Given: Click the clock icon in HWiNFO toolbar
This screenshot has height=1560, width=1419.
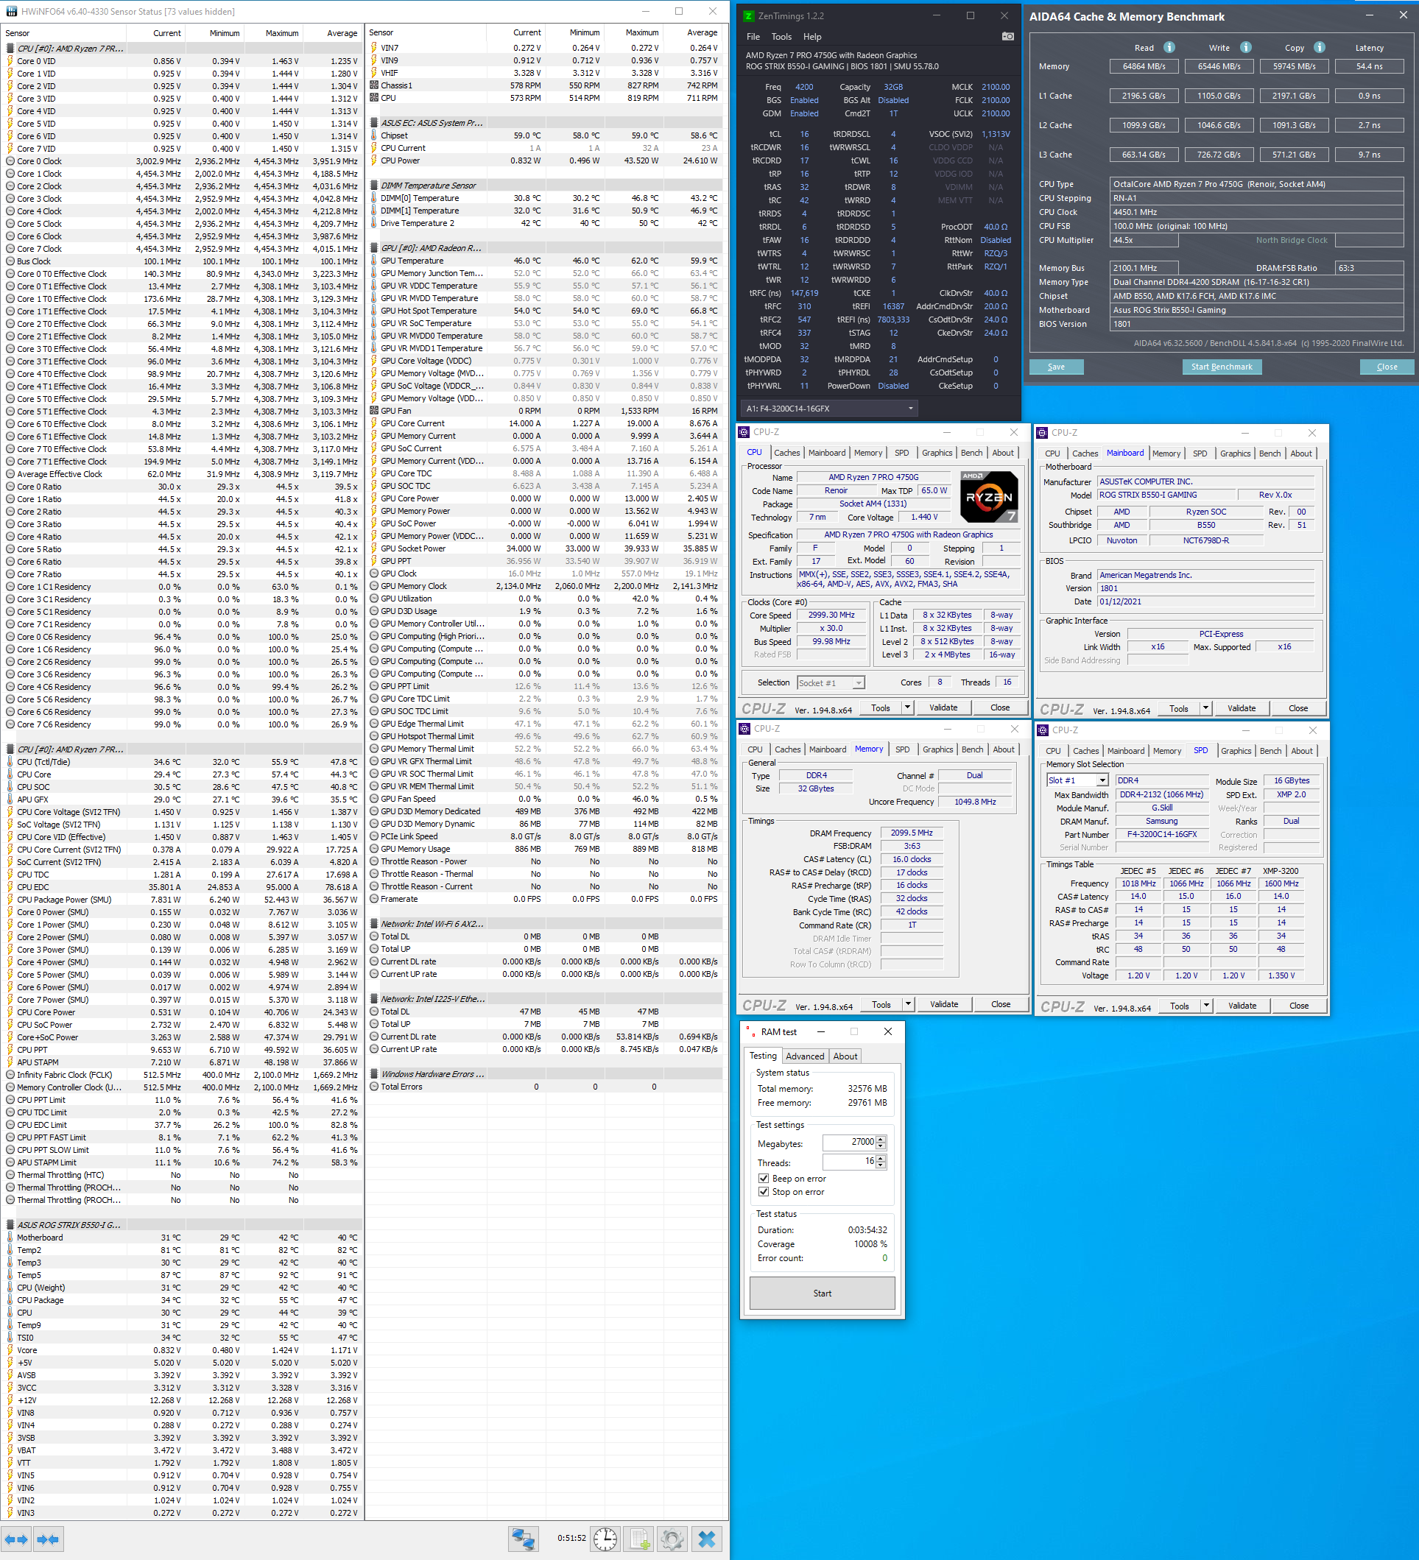Looking at the screenshot, I should tap(605, 1539).
